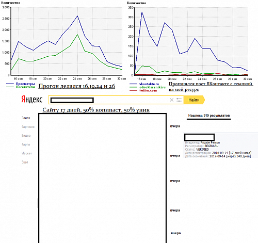Click the 3,000 axis label on left chart
Screen dimensions: 258x243
[6, 7]
